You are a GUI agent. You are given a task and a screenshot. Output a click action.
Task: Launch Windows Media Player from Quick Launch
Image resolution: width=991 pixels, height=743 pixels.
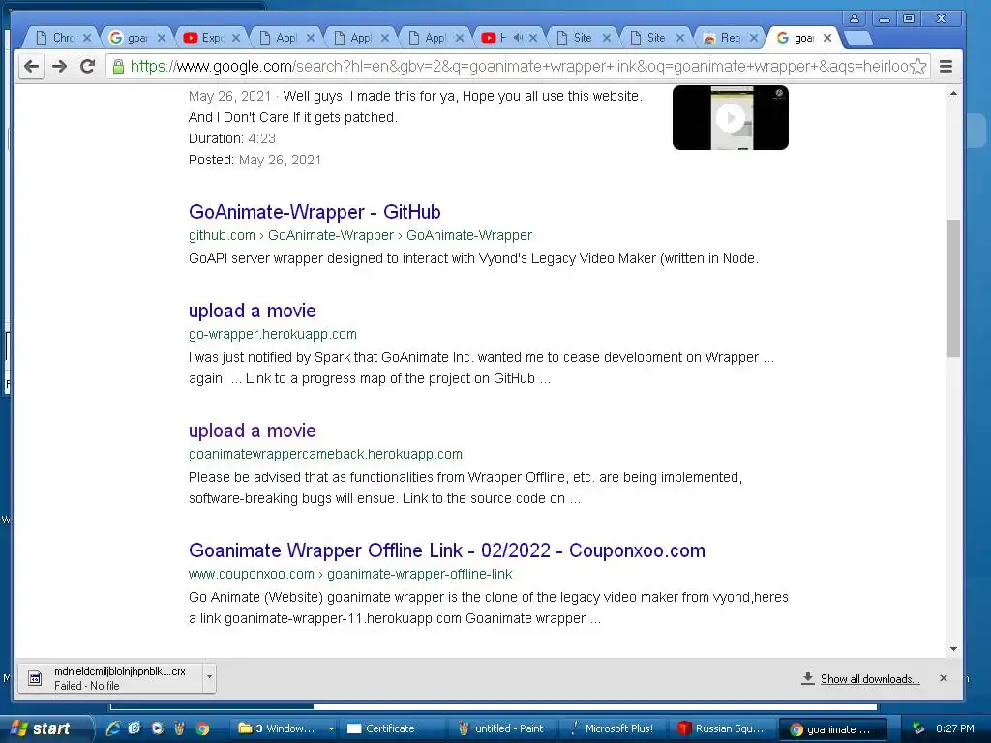tap(158, 728)
